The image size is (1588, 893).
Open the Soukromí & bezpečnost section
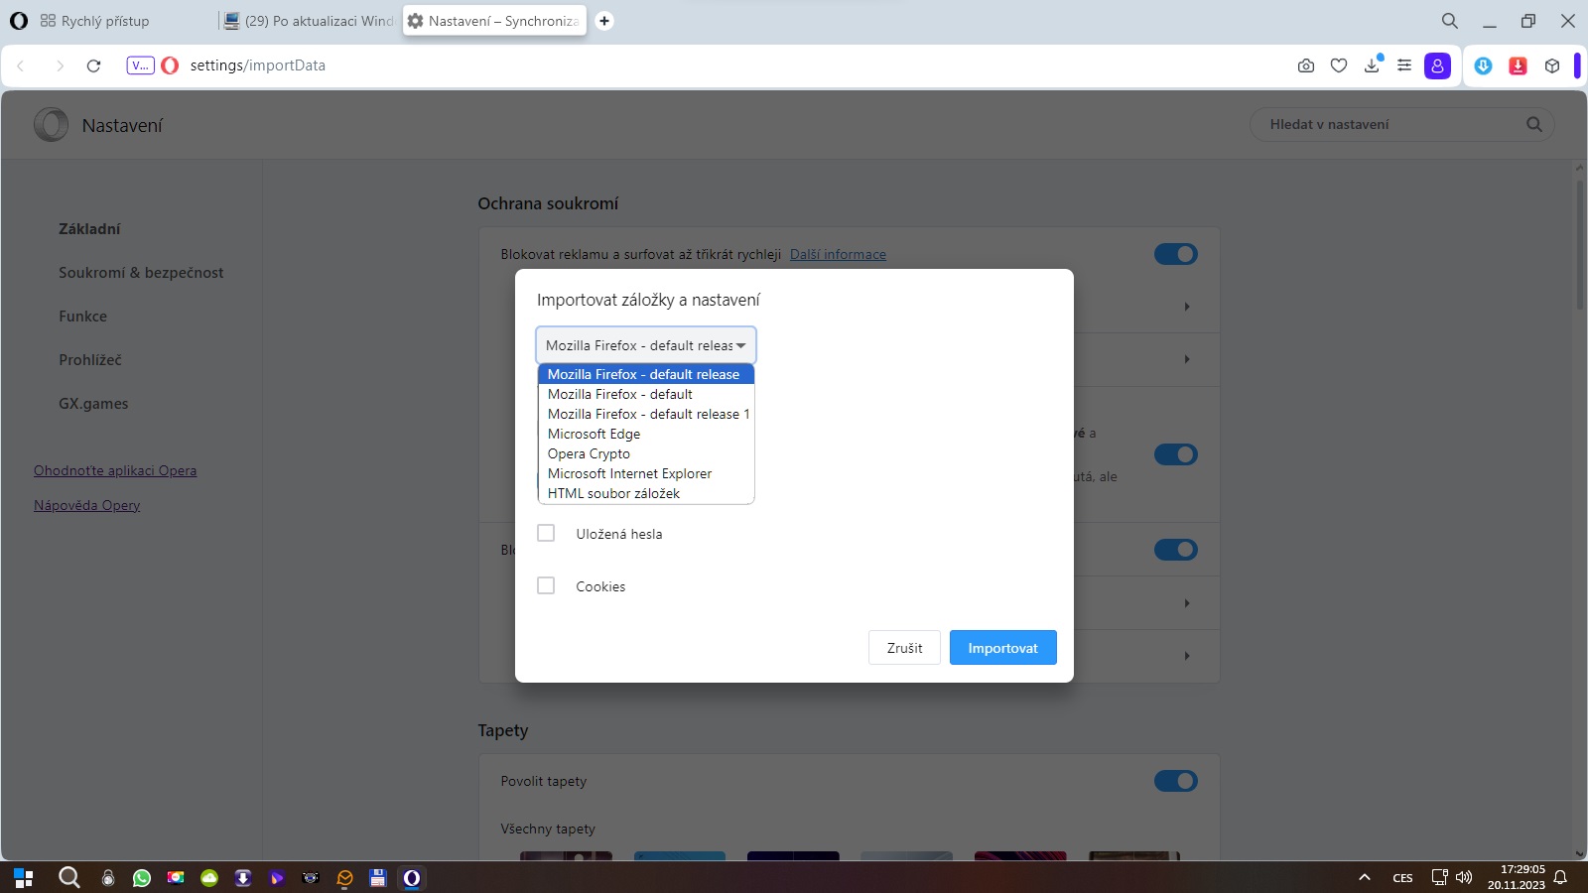tap(141, 273)
